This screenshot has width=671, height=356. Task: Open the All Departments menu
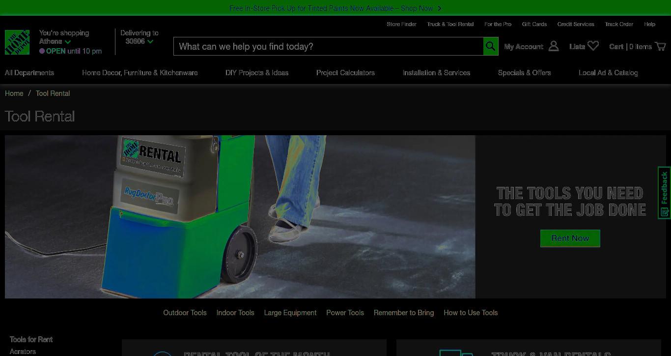(x=29, y=73)
